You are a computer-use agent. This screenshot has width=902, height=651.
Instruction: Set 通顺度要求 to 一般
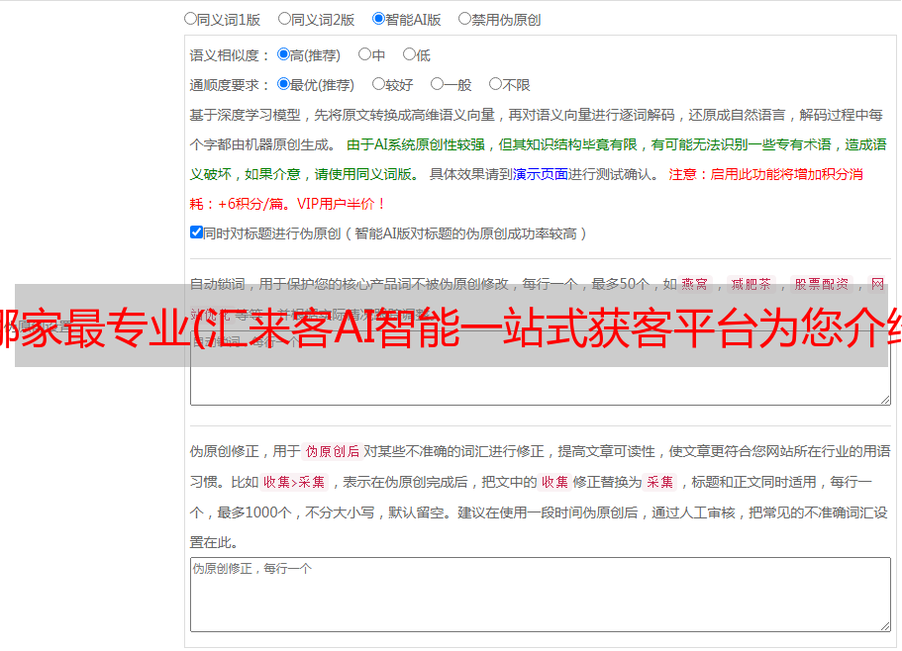(x=438, y=84)
